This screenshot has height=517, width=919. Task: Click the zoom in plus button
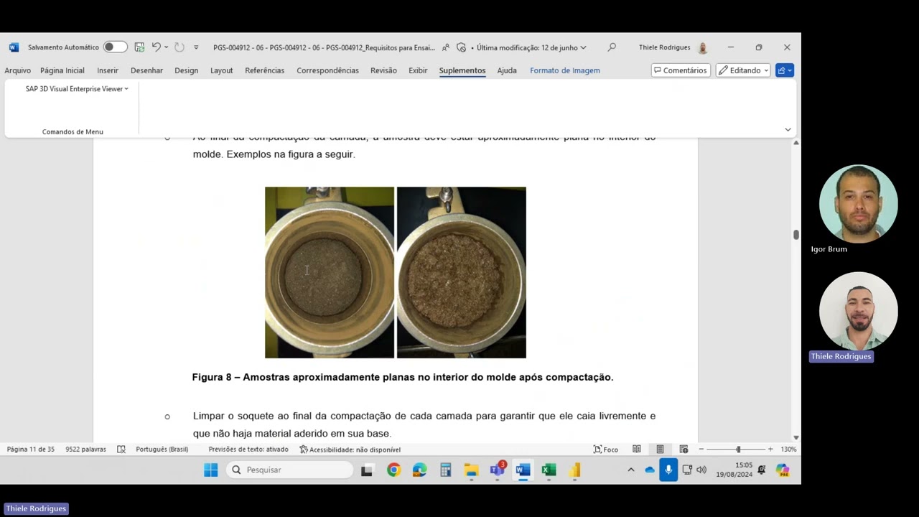coord(770,450)
